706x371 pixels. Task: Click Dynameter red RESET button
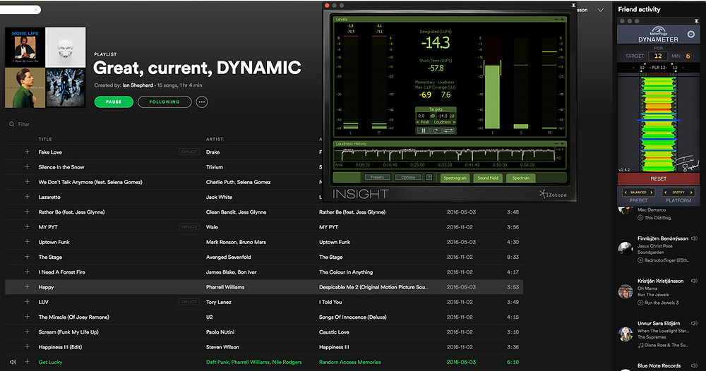click(x=658, y=178)
